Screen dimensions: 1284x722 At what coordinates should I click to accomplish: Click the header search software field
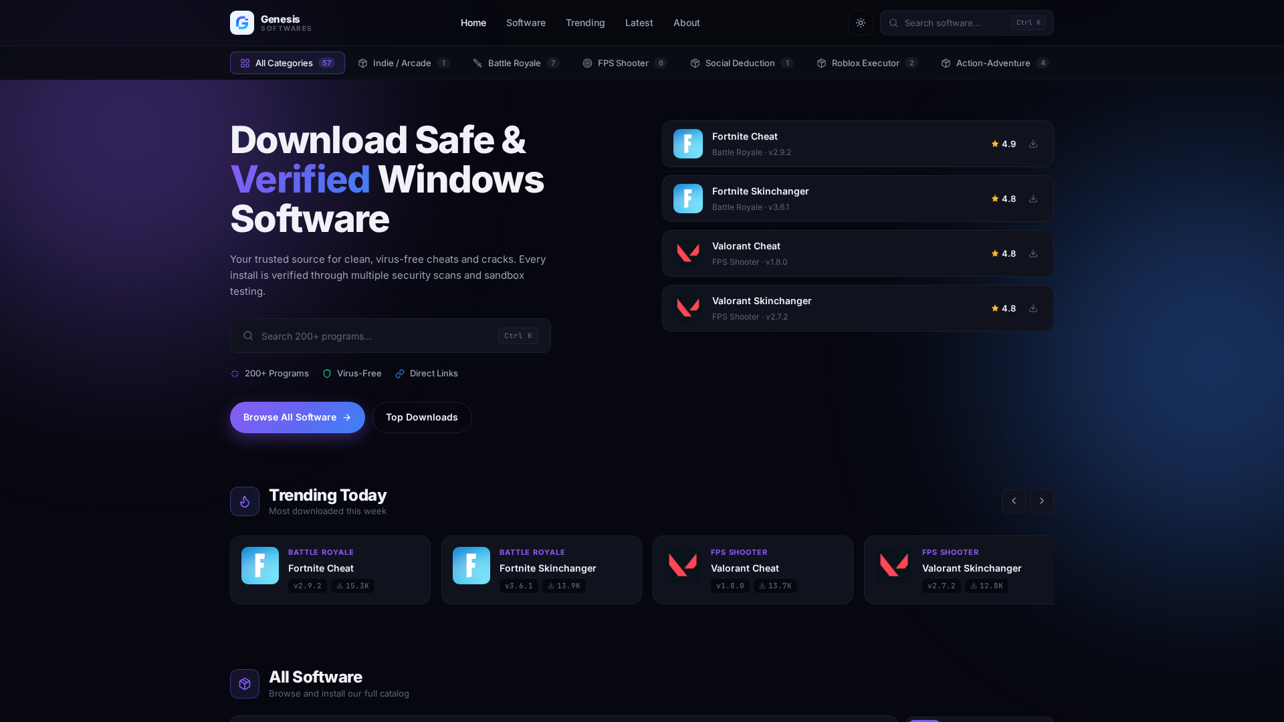pyautogui.click(x=966, y=23)
